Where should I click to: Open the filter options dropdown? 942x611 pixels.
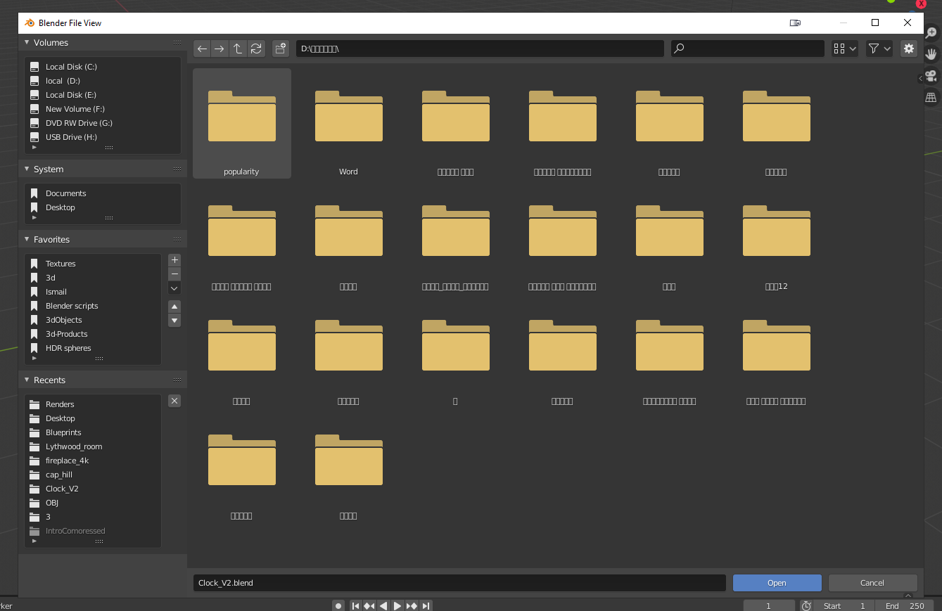(879, 49)
